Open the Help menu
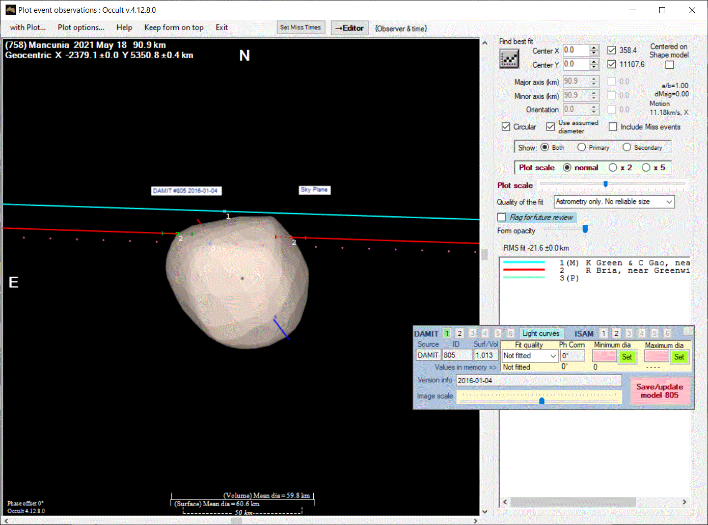The width and height of the screenshot is (708, 525). coord(124,28)
